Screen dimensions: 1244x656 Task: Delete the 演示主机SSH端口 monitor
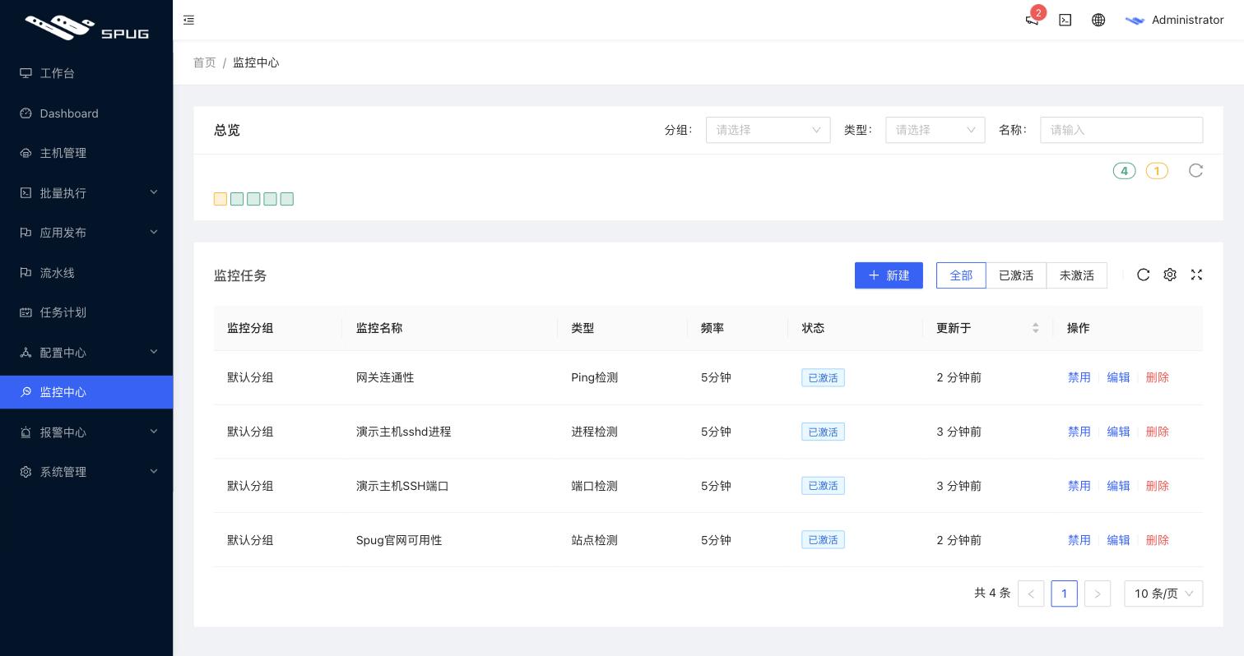[x=1157, y=486]
